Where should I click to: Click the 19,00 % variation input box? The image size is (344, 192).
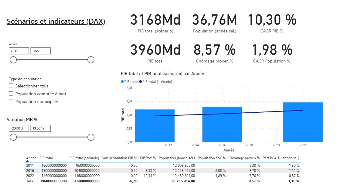coord(40,128)
